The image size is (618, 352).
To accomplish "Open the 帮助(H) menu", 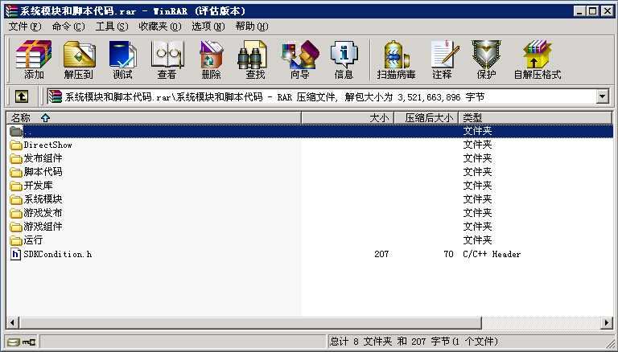I will click(252, 27).
